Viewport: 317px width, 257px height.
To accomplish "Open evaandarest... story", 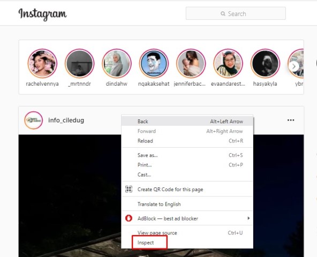I will pos(228,64).
